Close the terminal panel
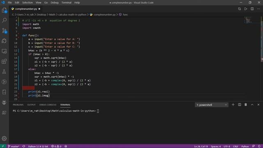The width and height of the screenshot is (263, 148). (258, 105)
